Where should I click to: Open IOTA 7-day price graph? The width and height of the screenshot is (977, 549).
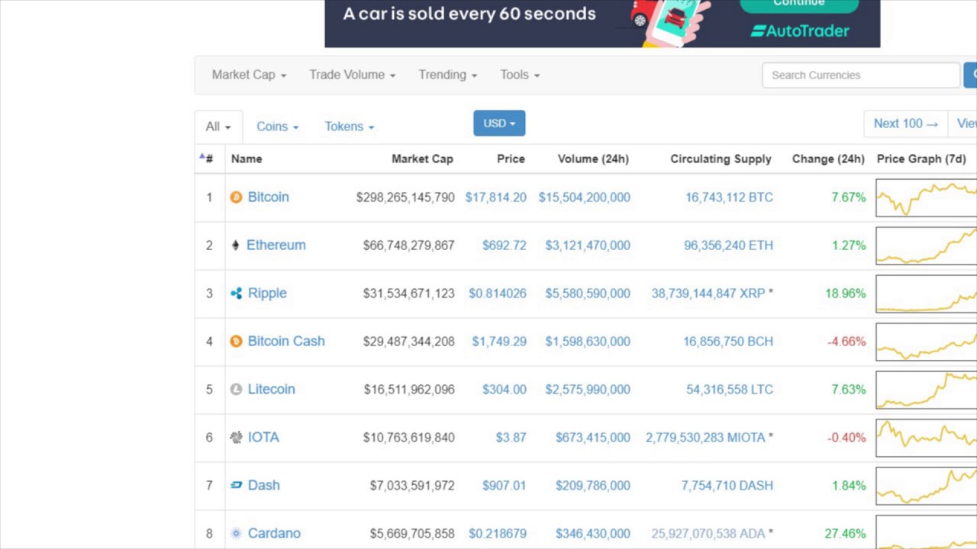(x=926, y=438)
